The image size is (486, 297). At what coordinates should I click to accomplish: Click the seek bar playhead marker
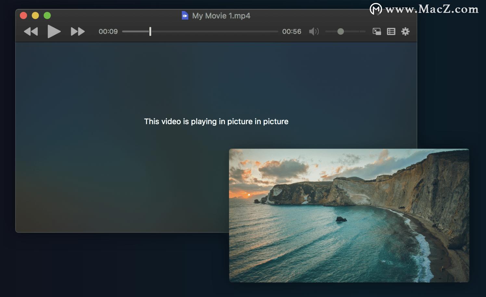pos(150,31)
